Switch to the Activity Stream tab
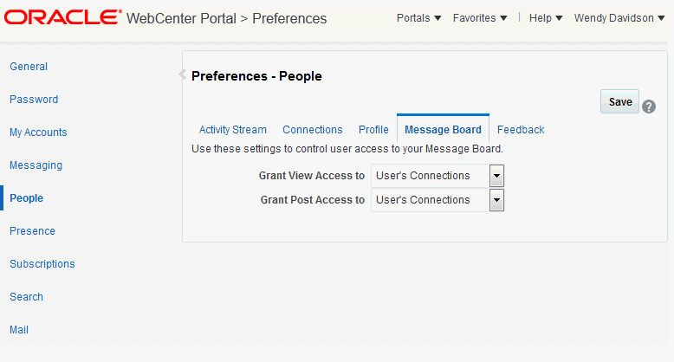Viewport: 674px width, 362px height. click(233, 130)
